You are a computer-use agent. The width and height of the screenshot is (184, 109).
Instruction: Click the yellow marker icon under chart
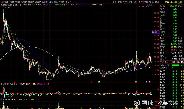pos(136,81)
